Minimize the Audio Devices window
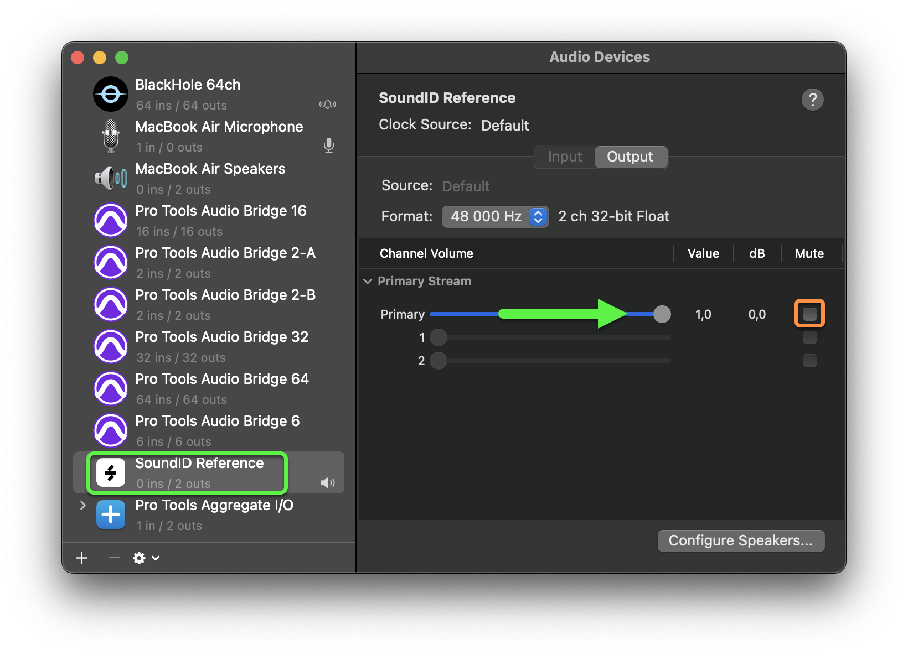The width and height of the screenshot is (908, 655). pos(100,58)
